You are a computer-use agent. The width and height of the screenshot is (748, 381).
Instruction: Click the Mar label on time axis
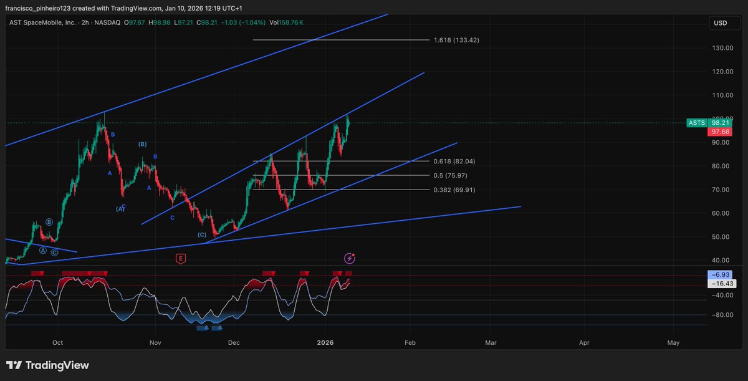(x=491, y=342)
